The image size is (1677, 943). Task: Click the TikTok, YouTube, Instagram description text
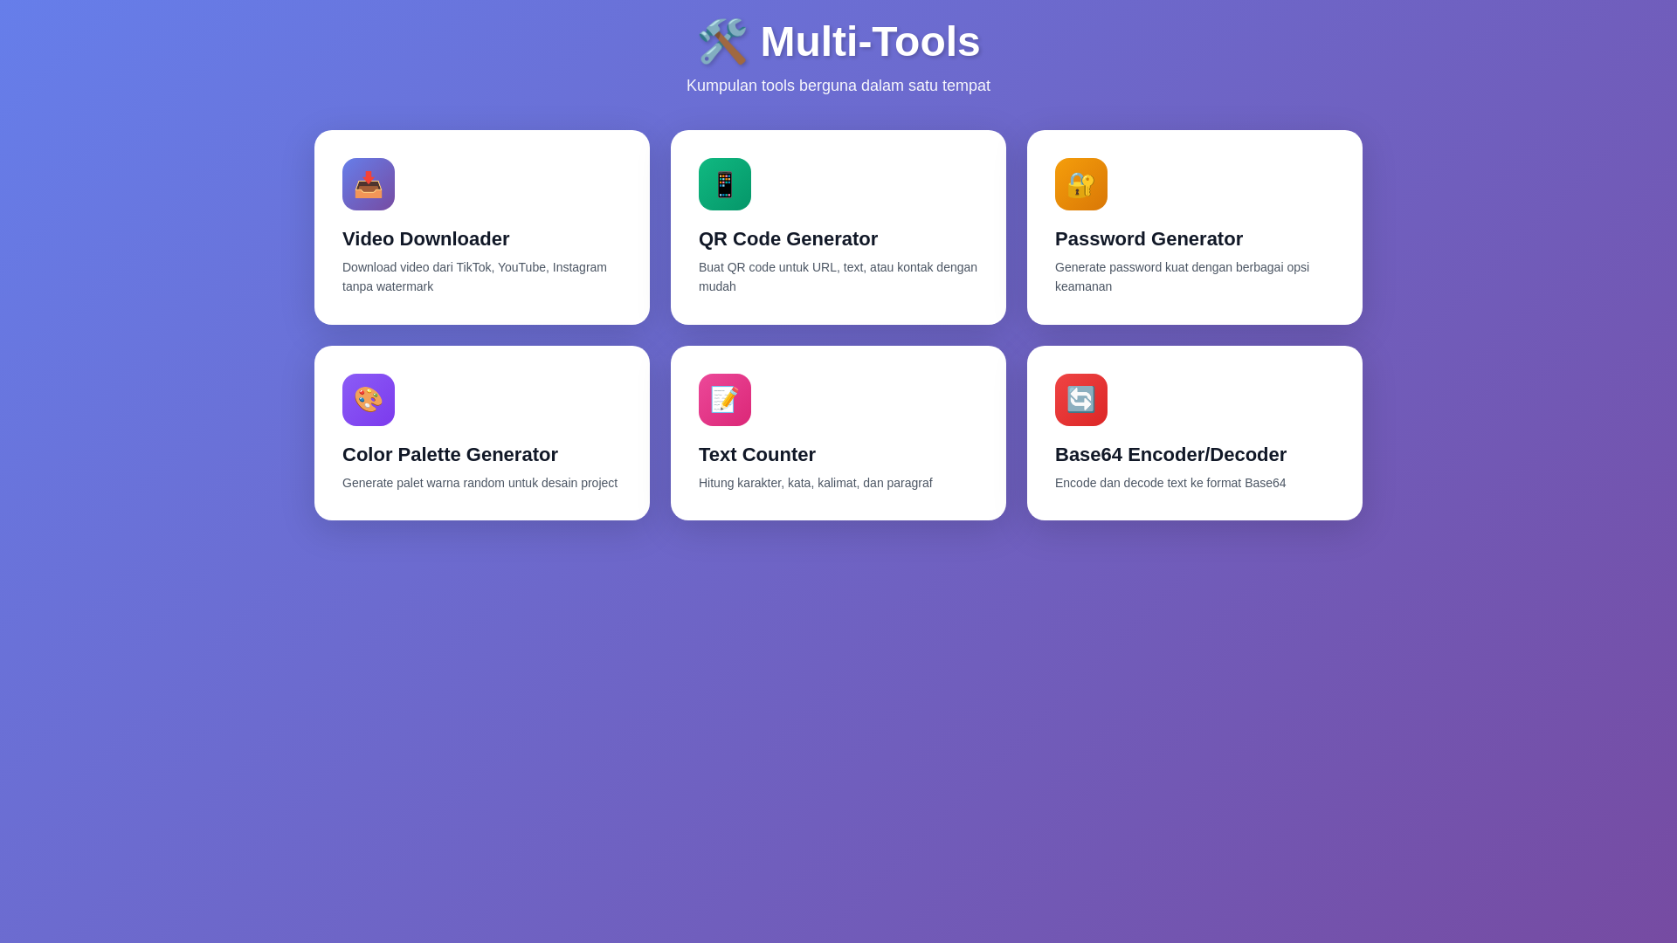474,277
